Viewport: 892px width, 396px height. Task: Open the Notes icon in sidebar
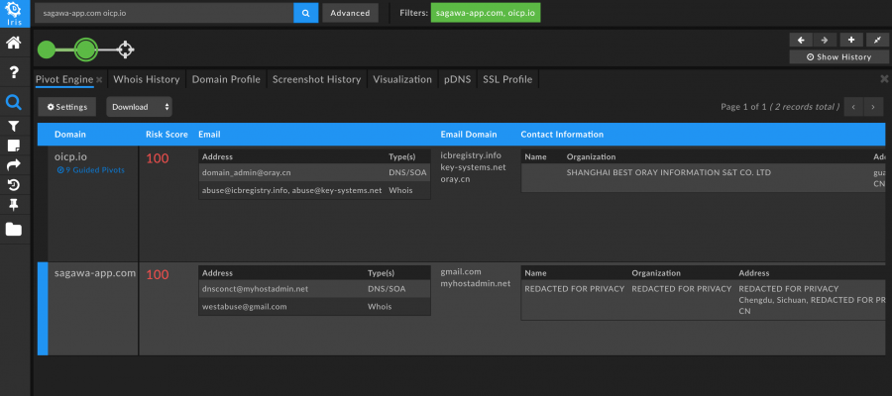[14, 146]
